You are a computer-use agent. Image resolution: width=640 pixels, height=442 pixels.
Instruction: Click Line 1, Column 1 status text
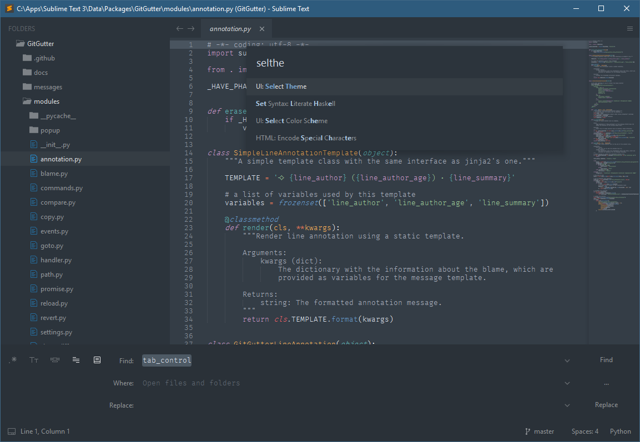45,431
